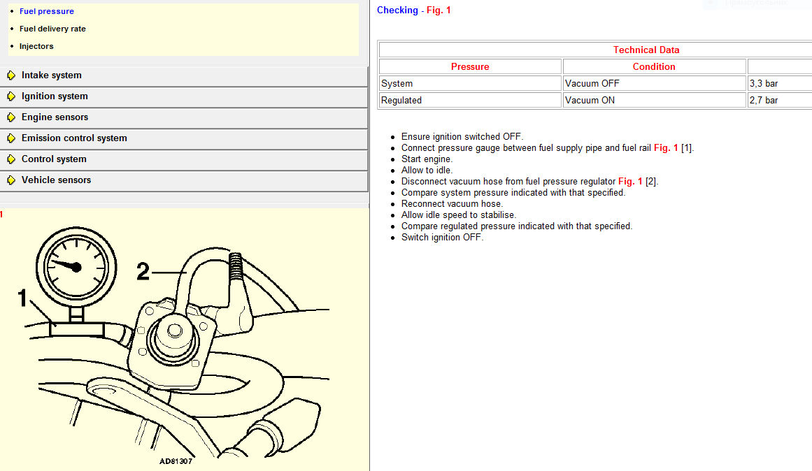Select the Technical Data table header
This screenshot has width=812, height=471.
click(x=646, y=50)
